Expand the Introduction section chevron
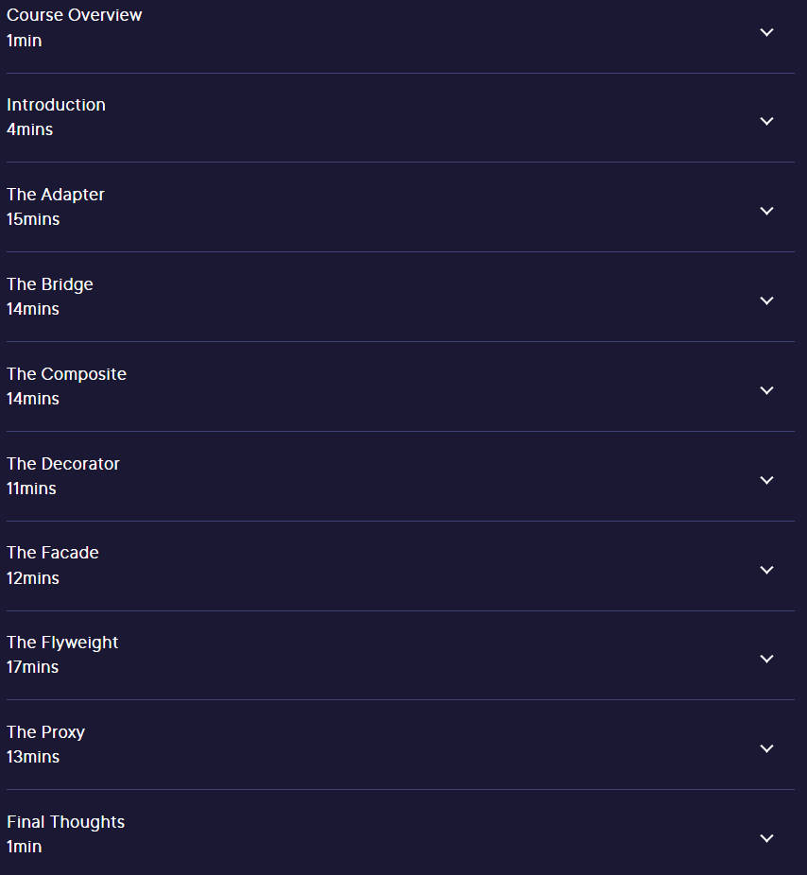The image size is (807, 875). point(766,121)
